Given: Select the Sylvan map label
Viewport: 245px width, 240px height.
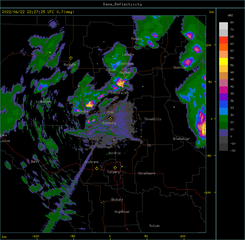Looking at the screenshot, I should pos(111,70).
